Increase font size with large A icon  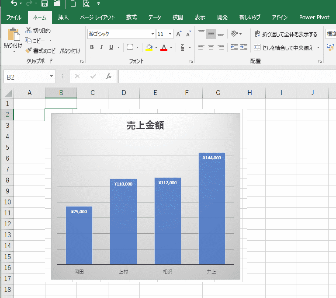coord(179,34)
